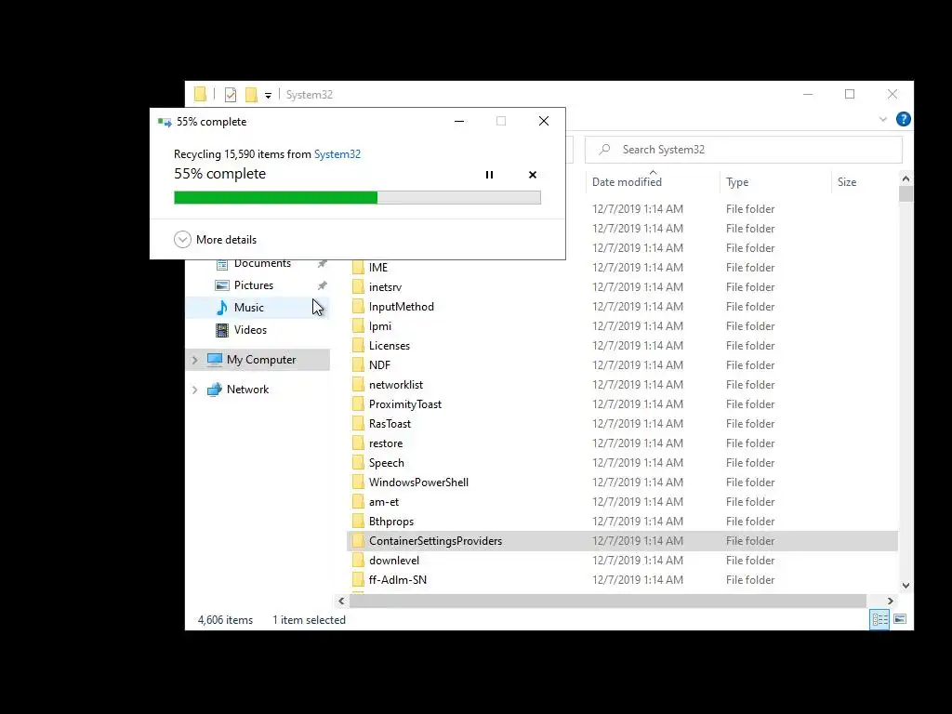Select the NDF folder
The width and height of the screenshot is (952, 714).
pyautogui.click(x=379, y=364)
